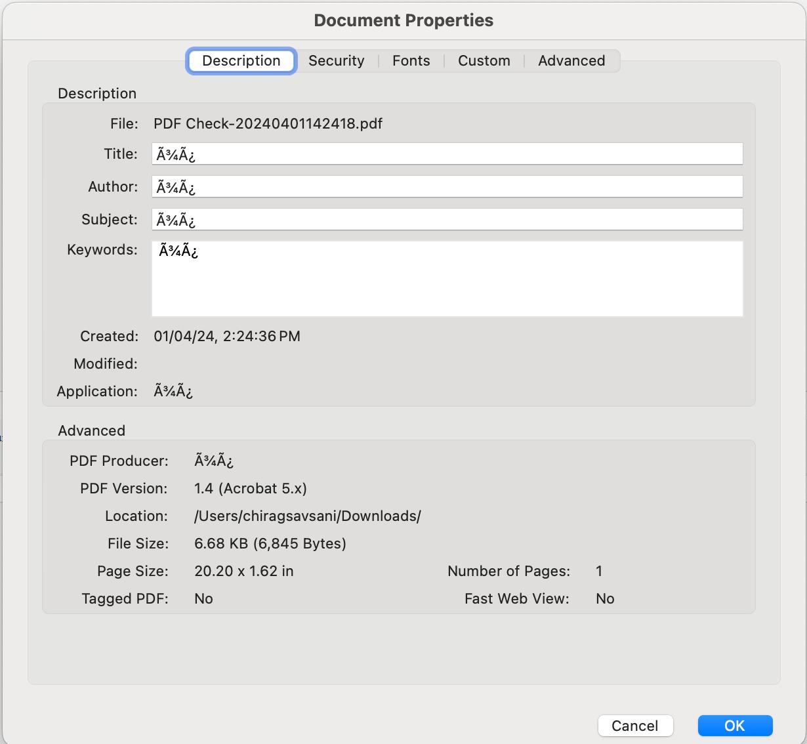Viewport: 807px width, 744px height.
Task: Cancel the Document Properties dialog
Action: (x=635, y=726)
